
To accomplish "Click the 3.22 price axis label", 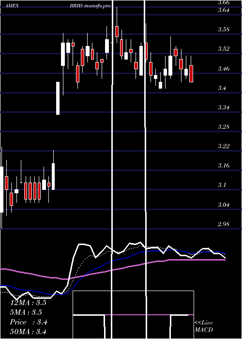I will point(224,146).
